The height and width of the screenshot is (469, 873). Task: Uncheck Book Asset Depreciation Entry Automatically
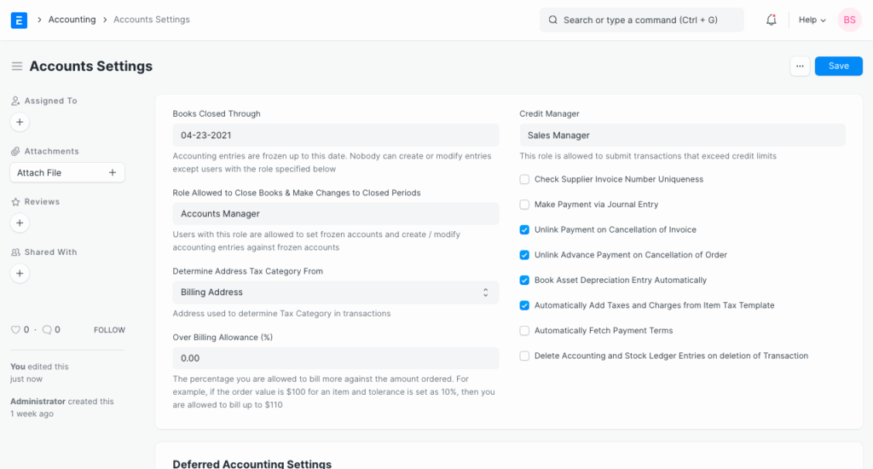(x=525, y=281)
